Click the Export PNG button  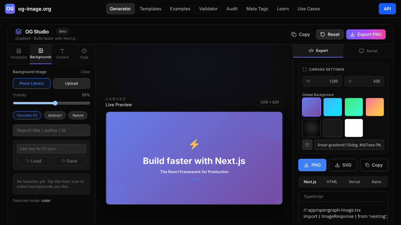tap(366, 34)
